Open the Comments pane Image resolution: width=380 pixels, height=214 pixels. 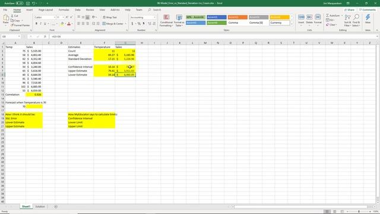[368, 10]
